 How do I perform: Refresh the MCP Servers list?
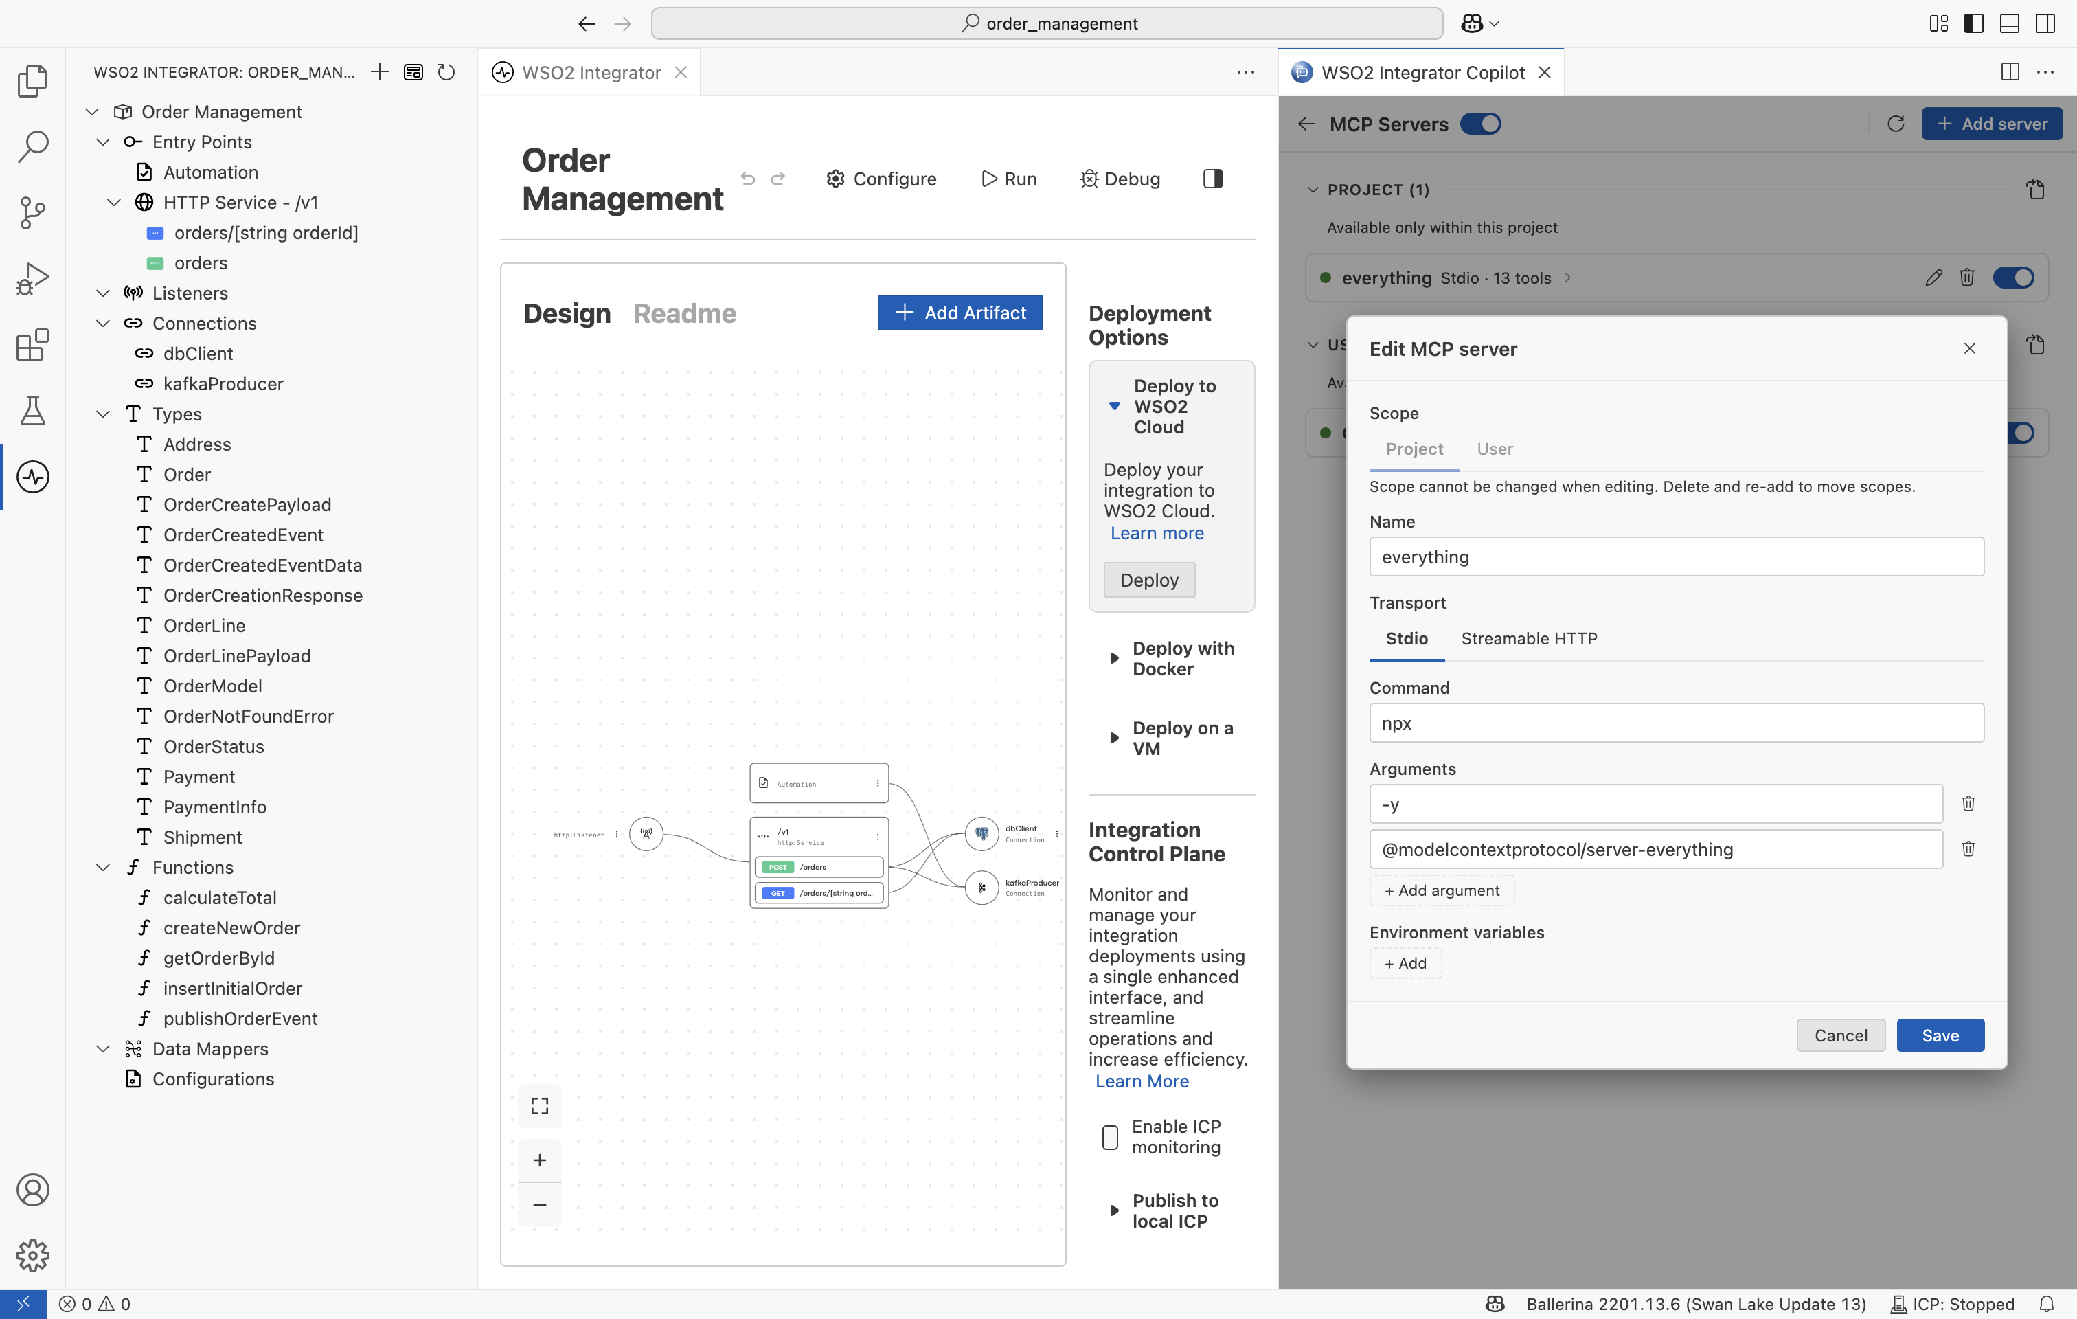pyautogui.click(x=1895, y=124)
